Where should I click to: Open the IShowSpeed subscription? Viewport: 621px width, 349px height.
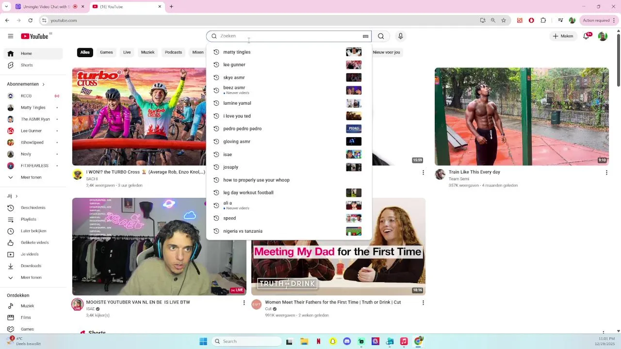pos(33,143)
